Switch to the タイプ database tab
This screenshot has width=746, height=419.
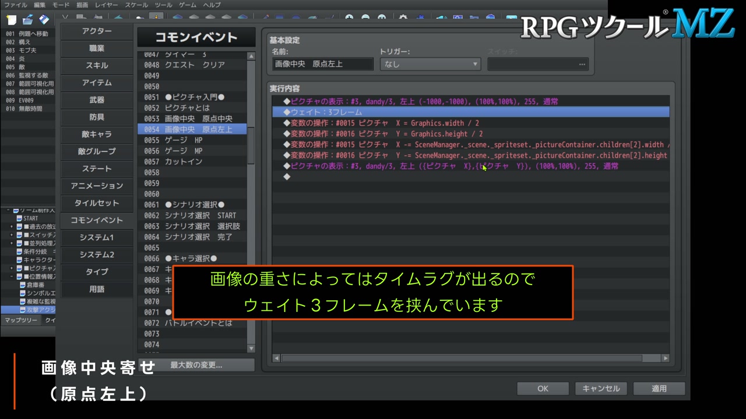97,272
